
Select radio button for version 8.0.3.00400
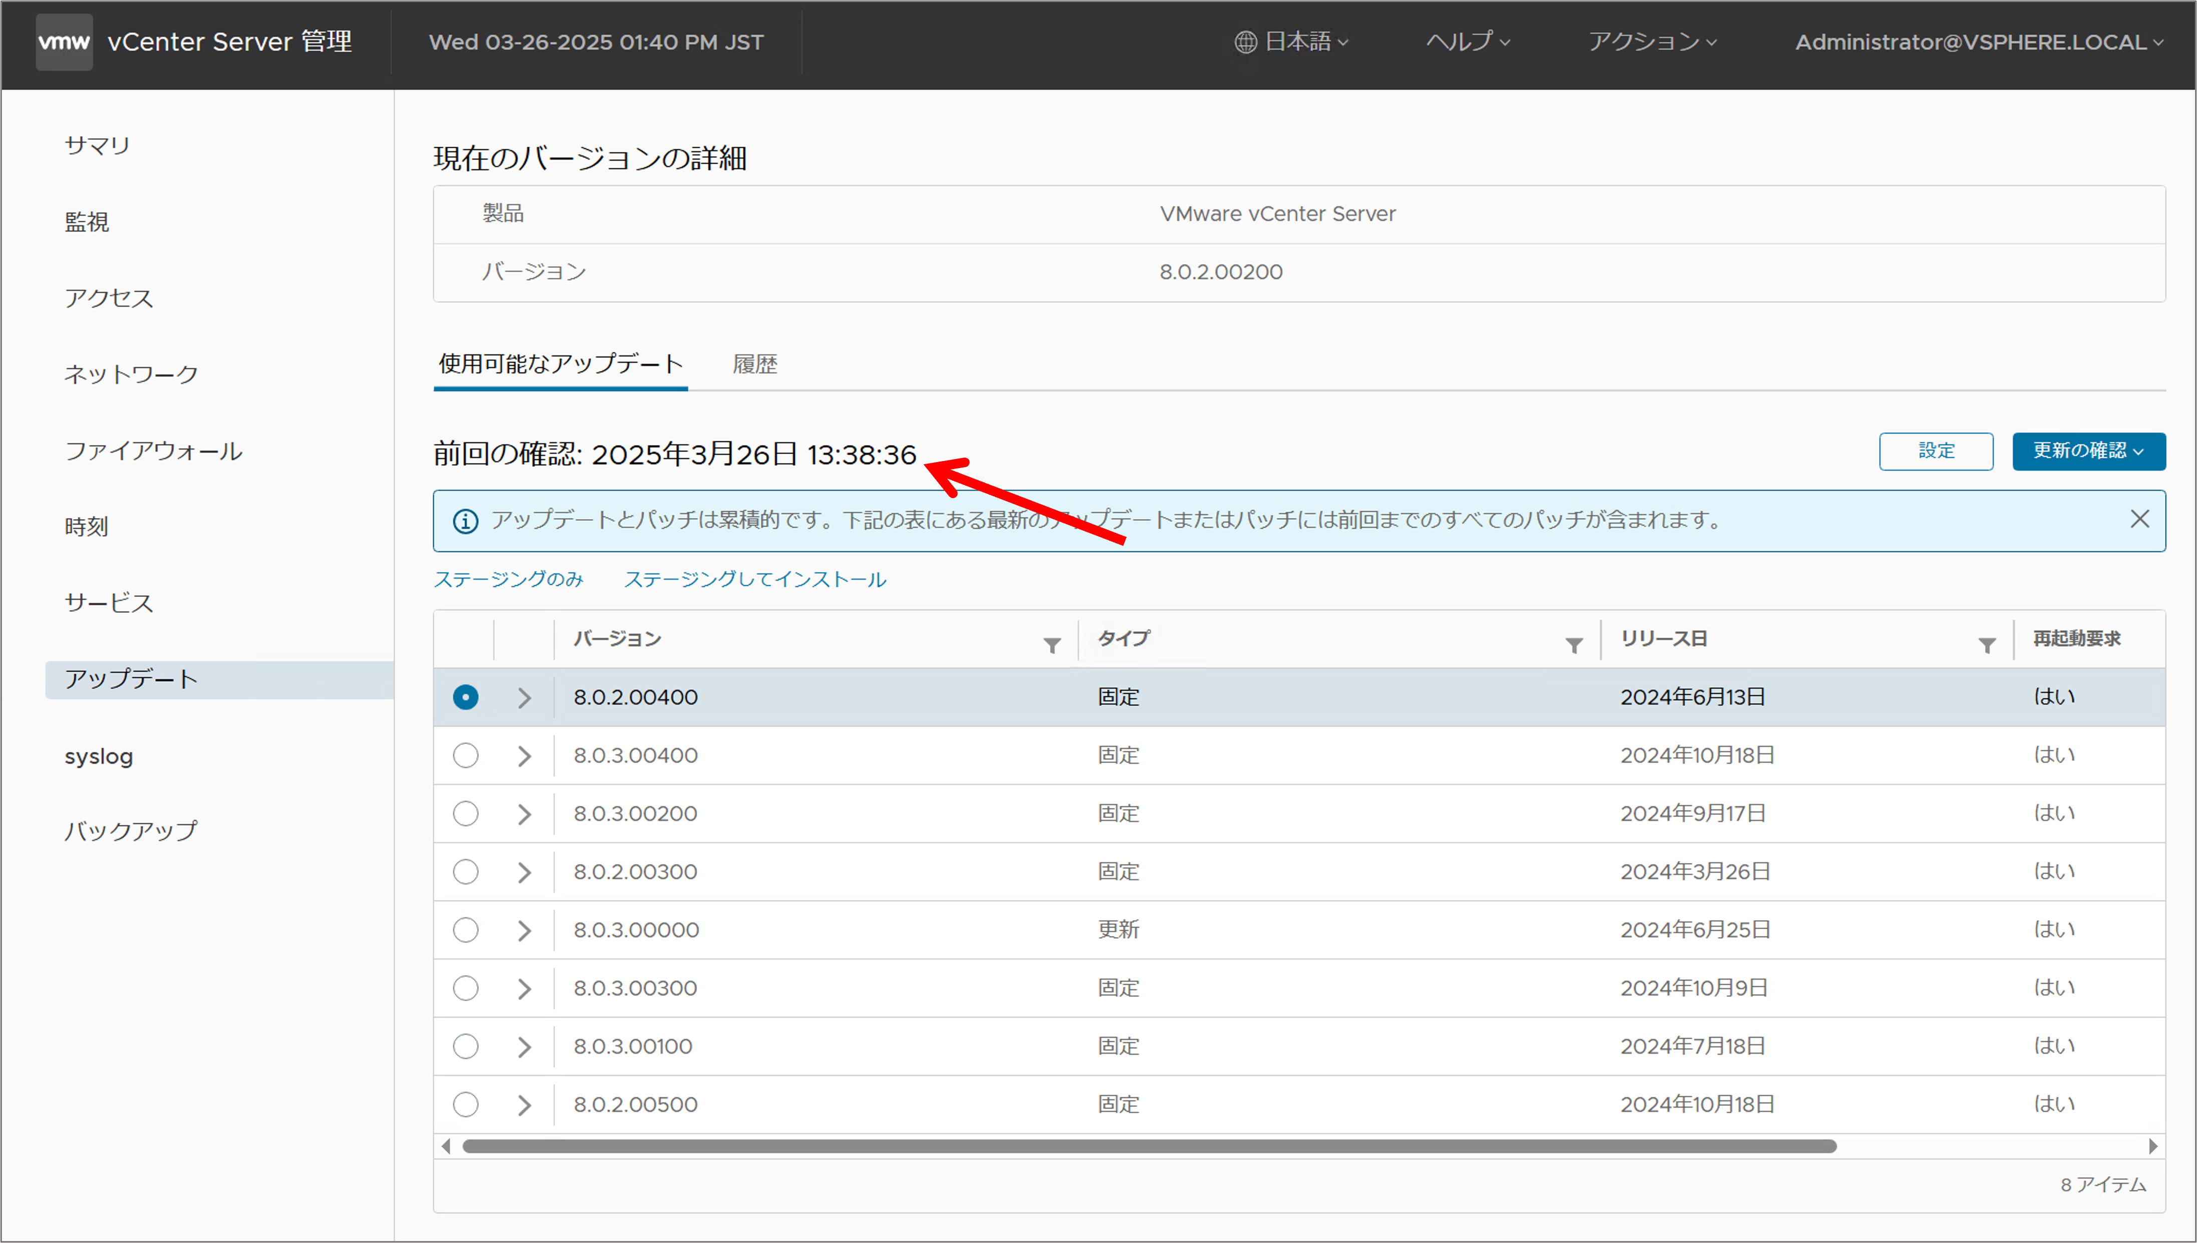(465, 755)
